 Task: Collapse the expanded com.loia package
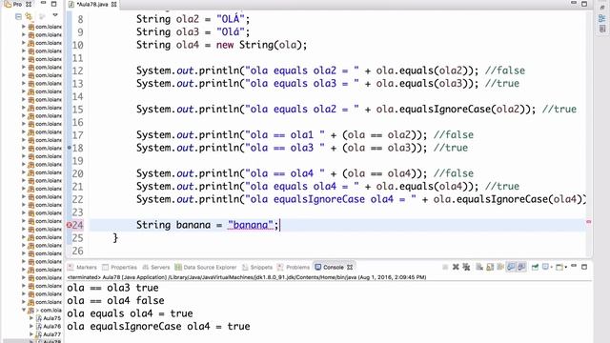24,310
